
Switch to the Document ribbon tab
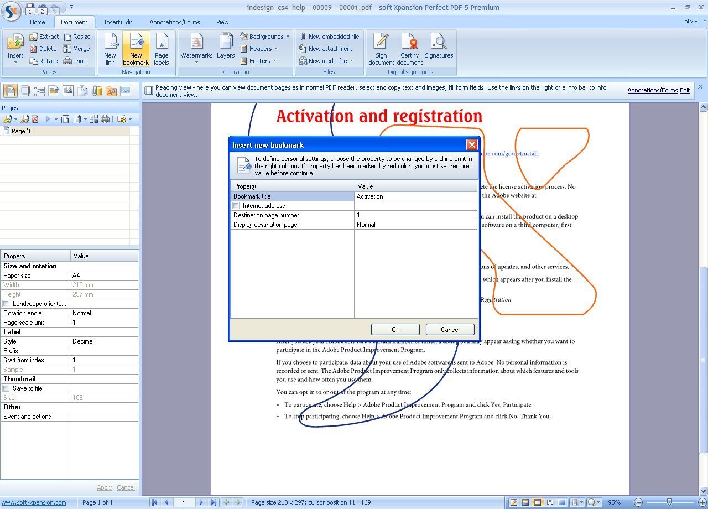click(74, 22)
